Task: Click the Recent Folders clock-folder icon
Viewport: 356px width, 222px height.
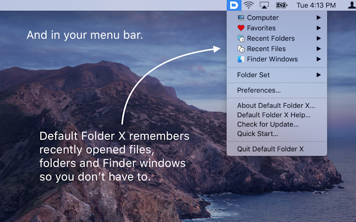Action: click(241, 39)
